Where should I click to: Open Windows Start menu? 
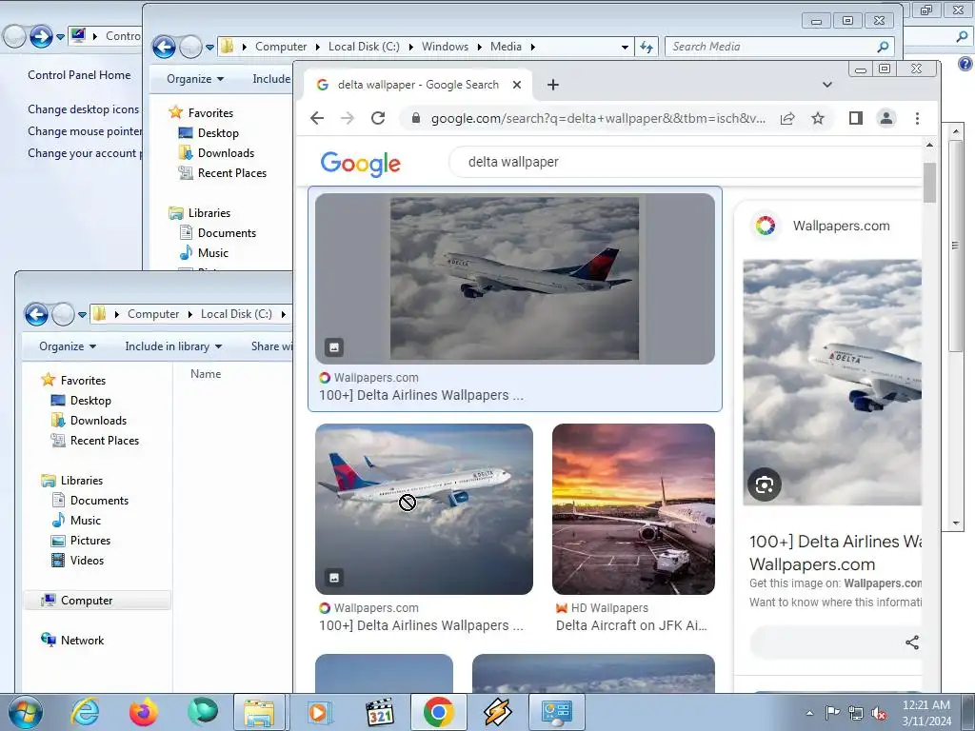tap(25, 712)
